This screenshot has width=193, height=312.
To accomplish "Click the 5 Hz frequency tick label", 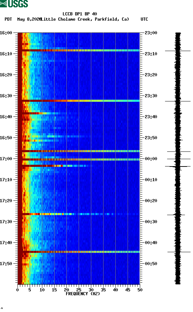I will pyautogui.click(x=30, y=290).
